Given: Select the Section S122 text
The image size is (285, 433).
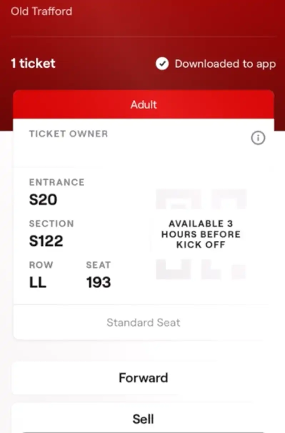Looking at the screenshot, I should (x=46, y=241).
